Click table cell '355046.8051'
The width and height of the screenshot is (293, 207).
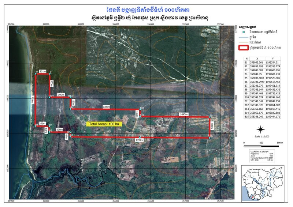[257, 78]
